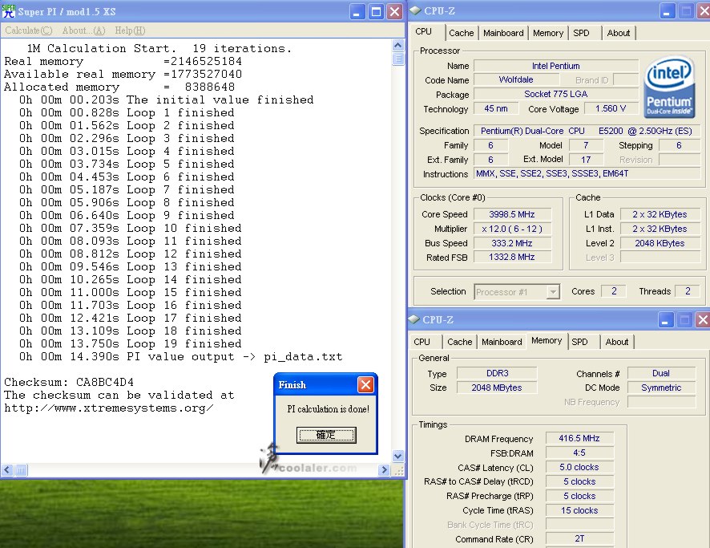Open the About tab in upper CPU-Z
Screen dimensions: 710x548
(x=618, y=33)
